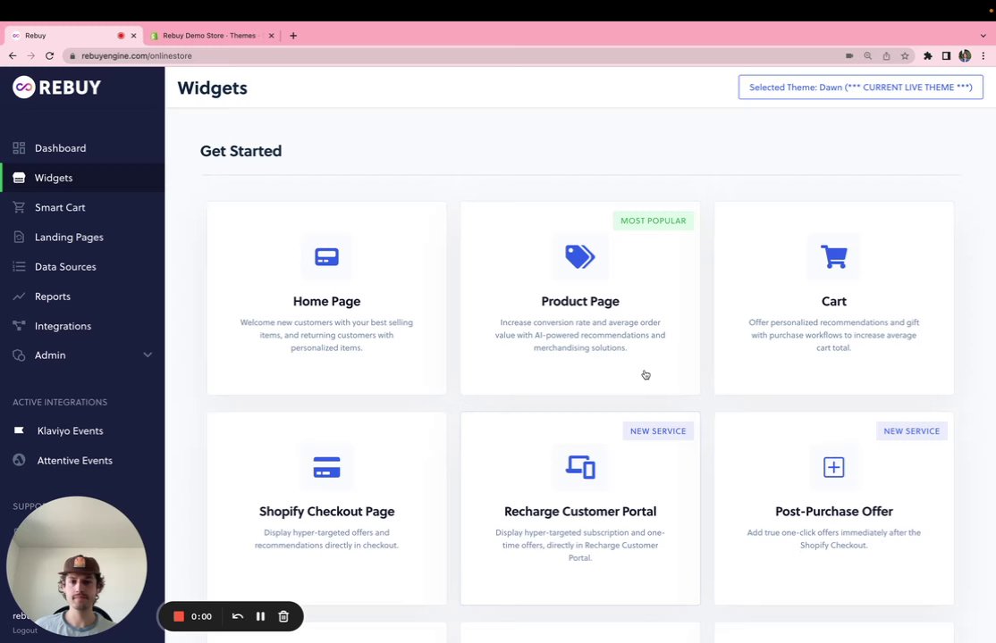Click the Klaviyo Events flag icon
Image resolution: width=996 pixels, height=643 pixels.
coord(19,430)
